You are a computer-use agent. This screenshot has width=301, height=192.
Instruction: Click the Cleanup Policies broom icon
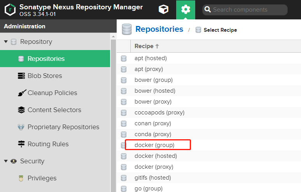pos(21,93)
